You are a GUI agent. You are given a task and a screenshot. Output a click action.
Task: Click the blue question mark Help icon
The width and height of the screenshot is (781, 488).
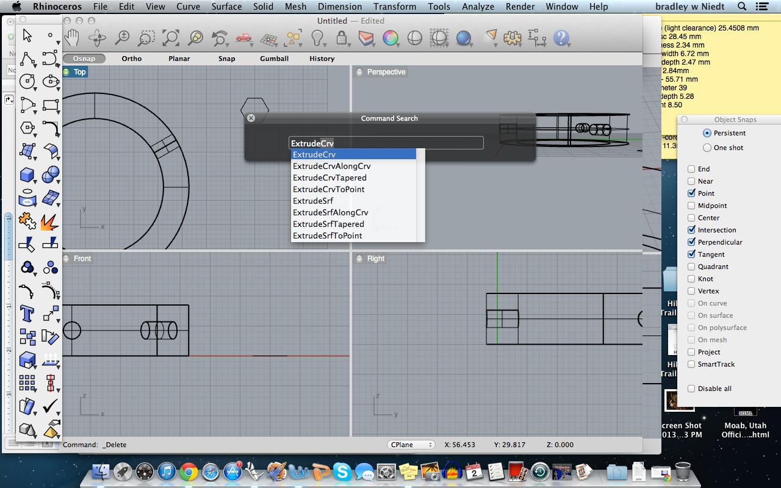[561, 38]
